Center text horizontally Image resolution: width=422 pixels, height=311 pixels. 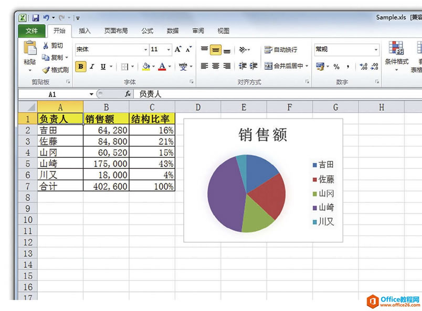coord(216,66)
